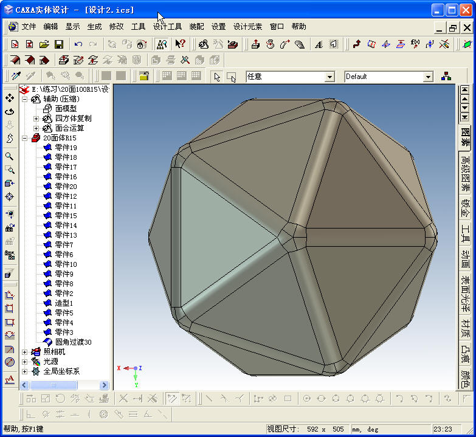Open the 编辑 menu

[50, 27]
